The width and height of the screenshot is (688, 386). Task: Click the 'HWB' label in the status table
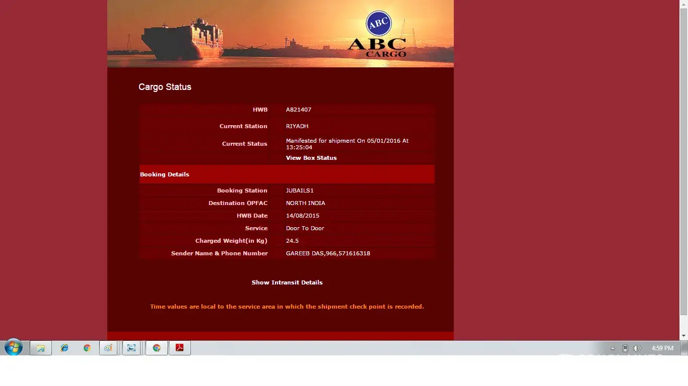260,110
